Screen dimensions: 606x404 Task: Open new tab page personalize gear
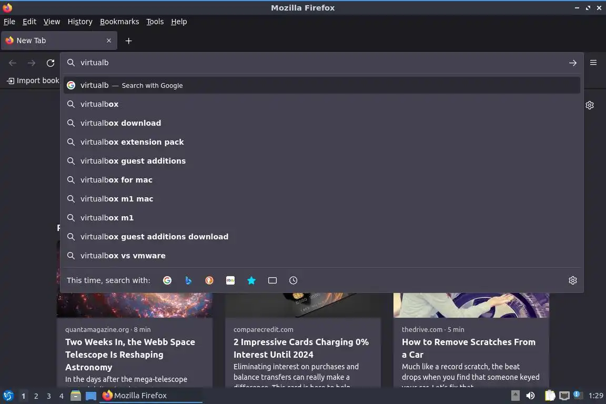[x=589, y=105]
